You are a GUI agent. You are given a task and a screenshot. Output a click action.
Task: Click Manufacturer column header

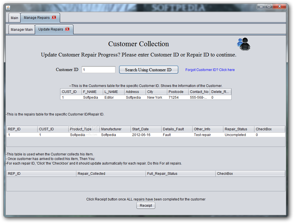[x=115, y=129]
